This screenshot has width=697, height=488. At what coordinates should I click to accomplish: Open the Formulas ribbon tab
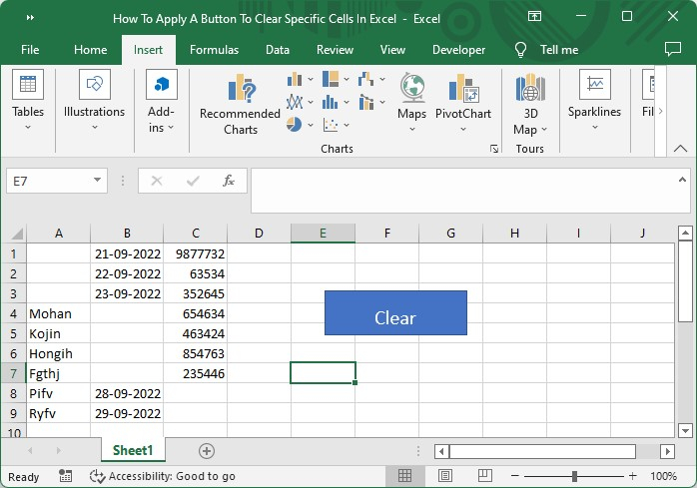tap(214, 50)
